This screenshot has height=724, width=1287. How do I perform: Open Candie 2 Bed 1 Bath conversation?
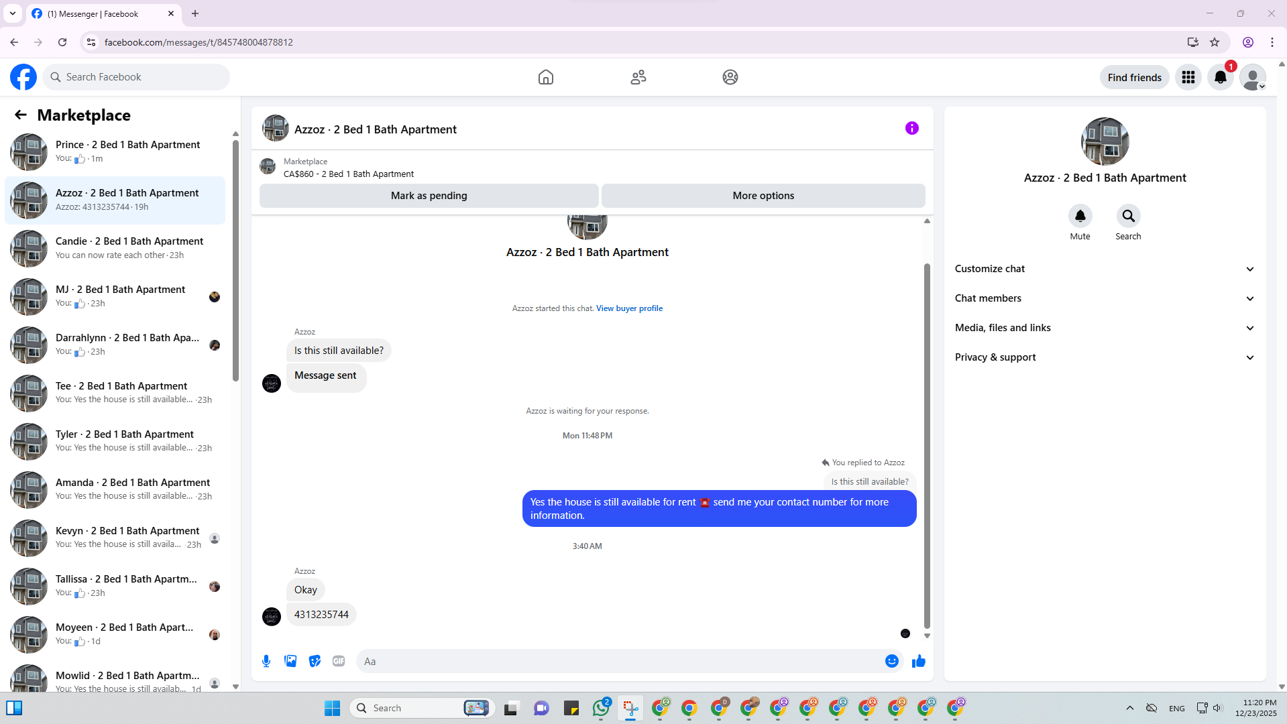115,249
